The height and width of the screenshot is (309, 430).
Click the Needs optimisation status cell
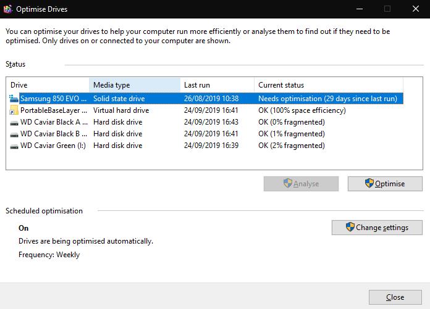[327, 99]
